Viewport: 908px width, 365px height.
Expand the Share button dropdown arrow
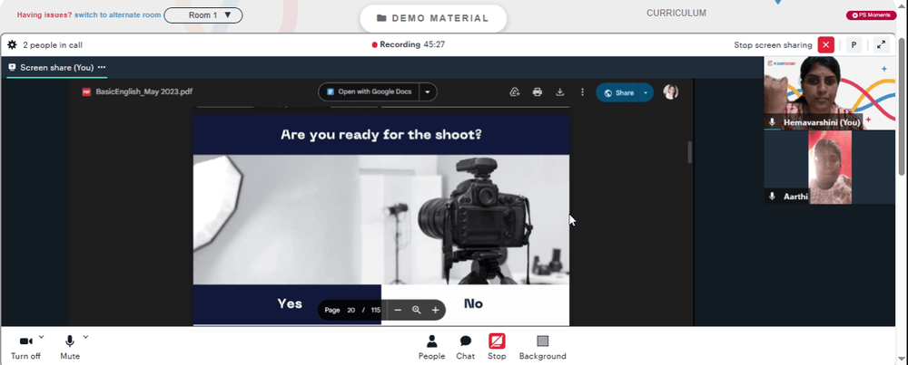(x=646, y=92)
